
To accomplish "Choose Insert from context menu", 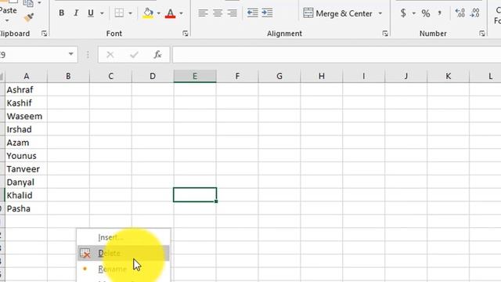I will point(124,237).
